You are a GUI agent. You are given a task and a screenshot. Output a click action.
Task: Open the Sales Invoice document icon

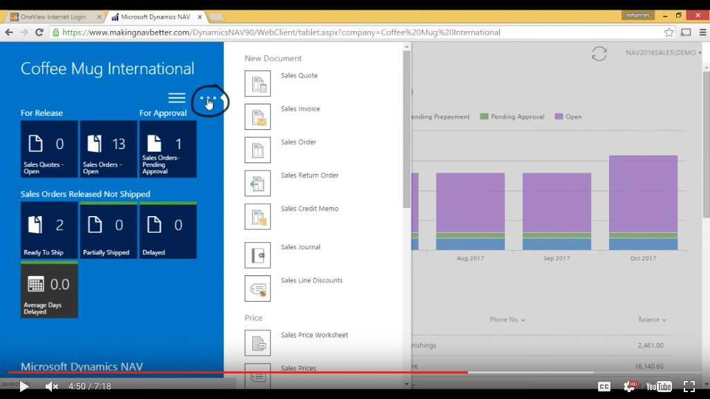[x=258, y=117]
